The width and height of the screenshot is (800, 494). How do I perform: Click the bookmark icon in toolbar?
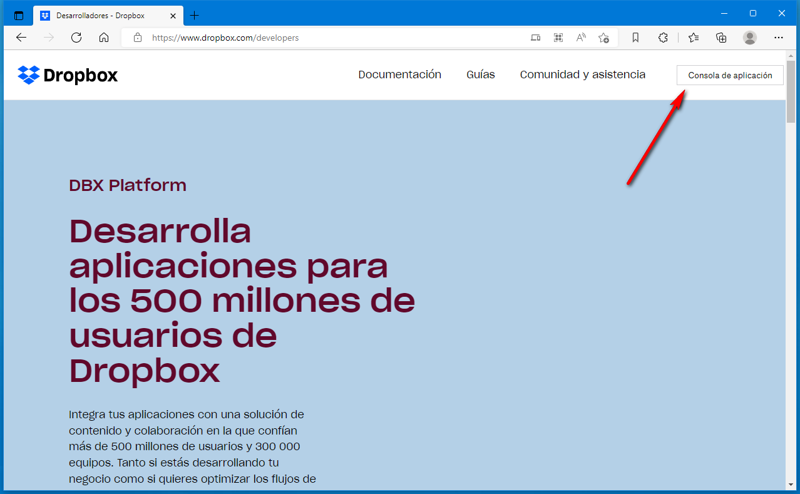tap(635, 38)
